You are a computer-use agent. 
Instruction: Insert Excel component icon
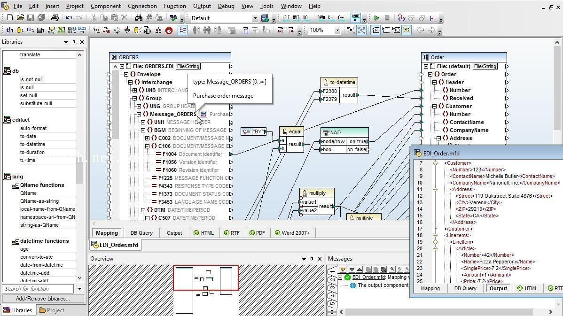click(x=62, y=30)
